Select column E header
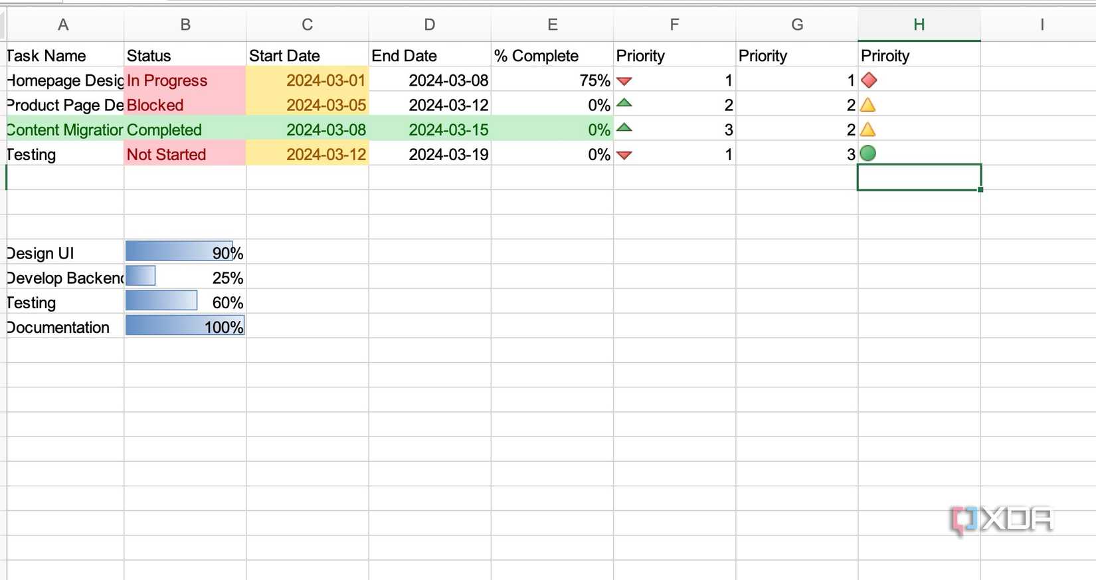This screenshot has height=580, width=1096. [x=552, y=25]
